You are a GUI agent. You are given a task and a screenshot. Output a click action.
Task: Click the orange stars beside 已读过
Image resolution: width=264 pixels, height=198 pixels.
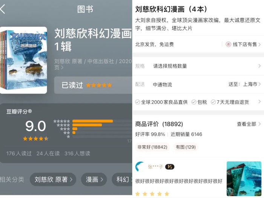tap(99, 85)
